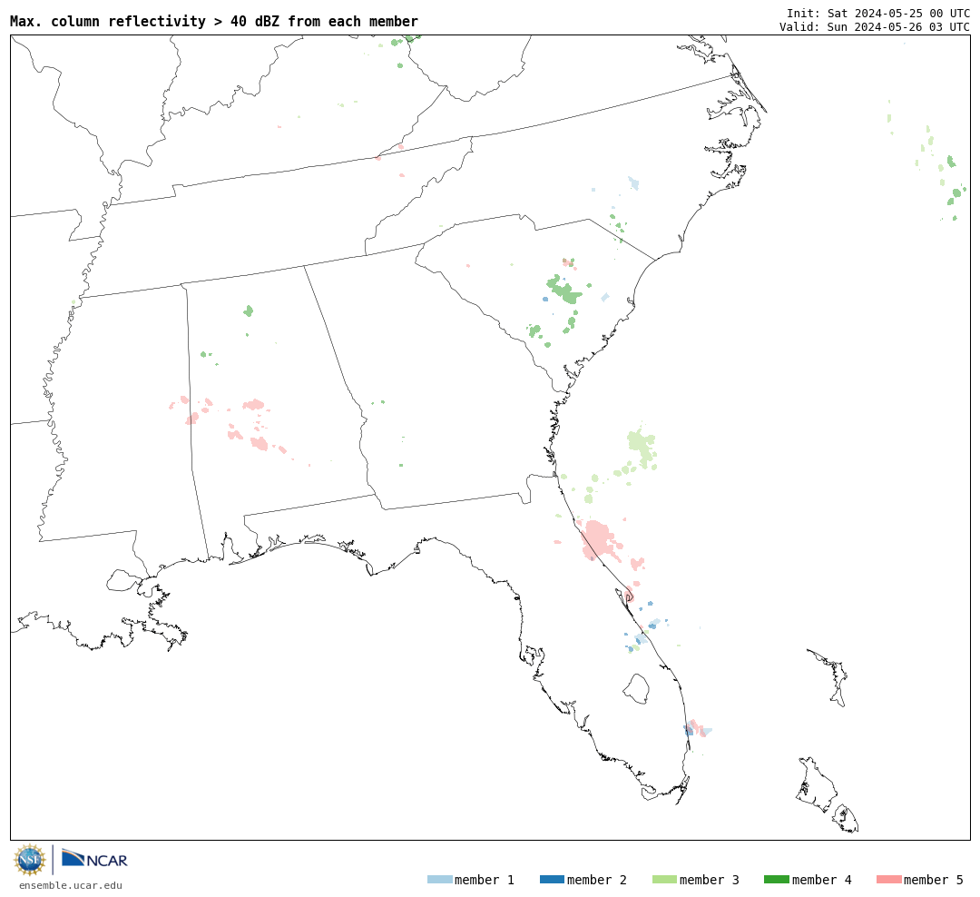Click Lake Okeechobee outline in Florida
980x897 pixels.
coord(637,689)
